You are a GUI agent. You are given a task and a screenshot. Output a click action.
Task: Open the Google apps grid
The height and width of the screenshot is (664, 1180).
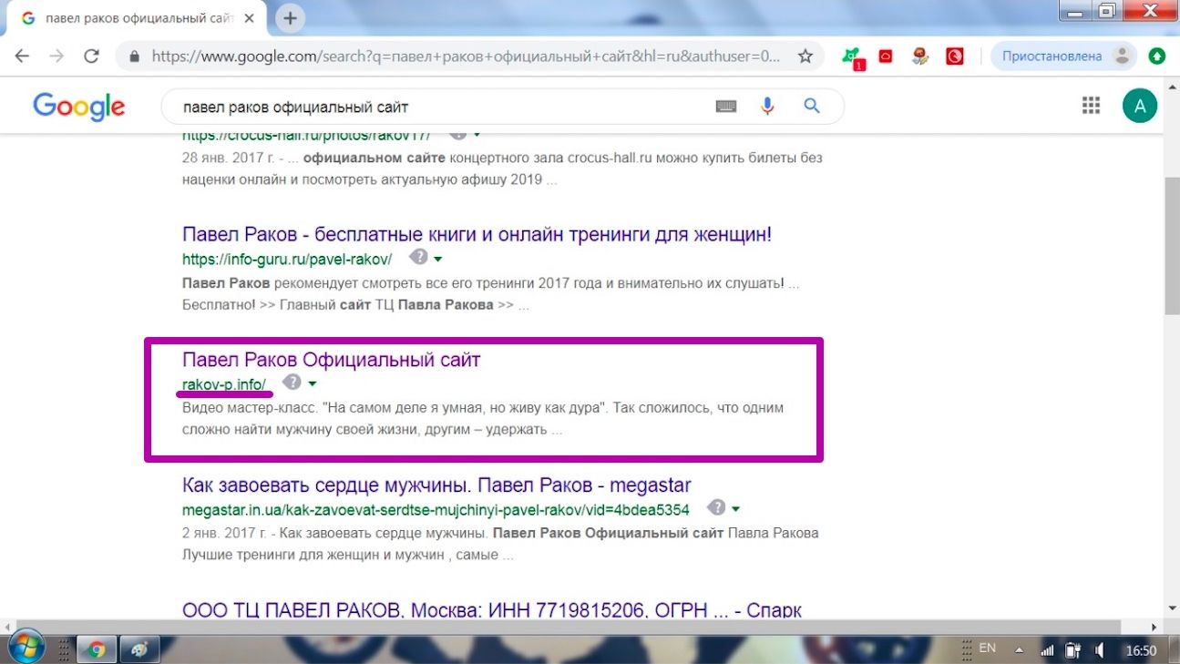[1091, 107]
